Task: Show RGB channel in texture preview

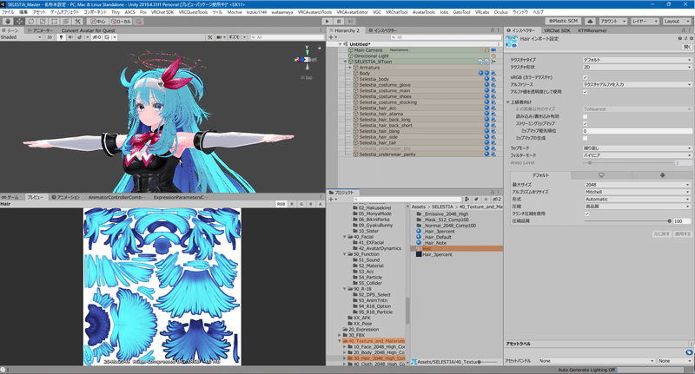Action: [x=281, y=204]
